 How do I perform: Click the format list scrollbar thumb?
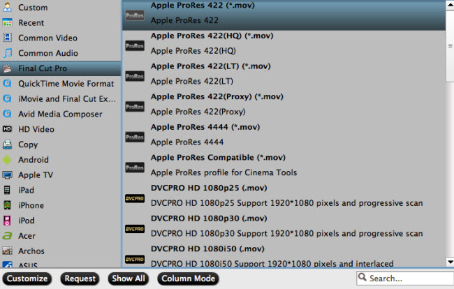click(x=451, y=45)
